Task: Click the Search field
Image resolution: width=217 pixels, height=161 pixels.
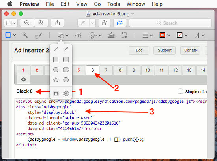Action: pos(170,23)
